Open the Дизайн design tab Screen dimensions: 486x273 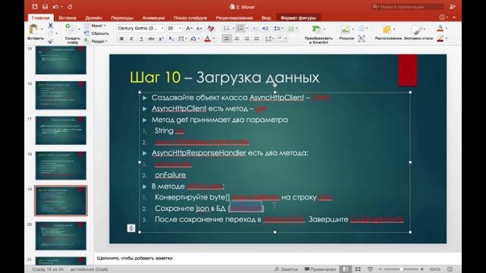pyautogui.click(x=93, y=17)
